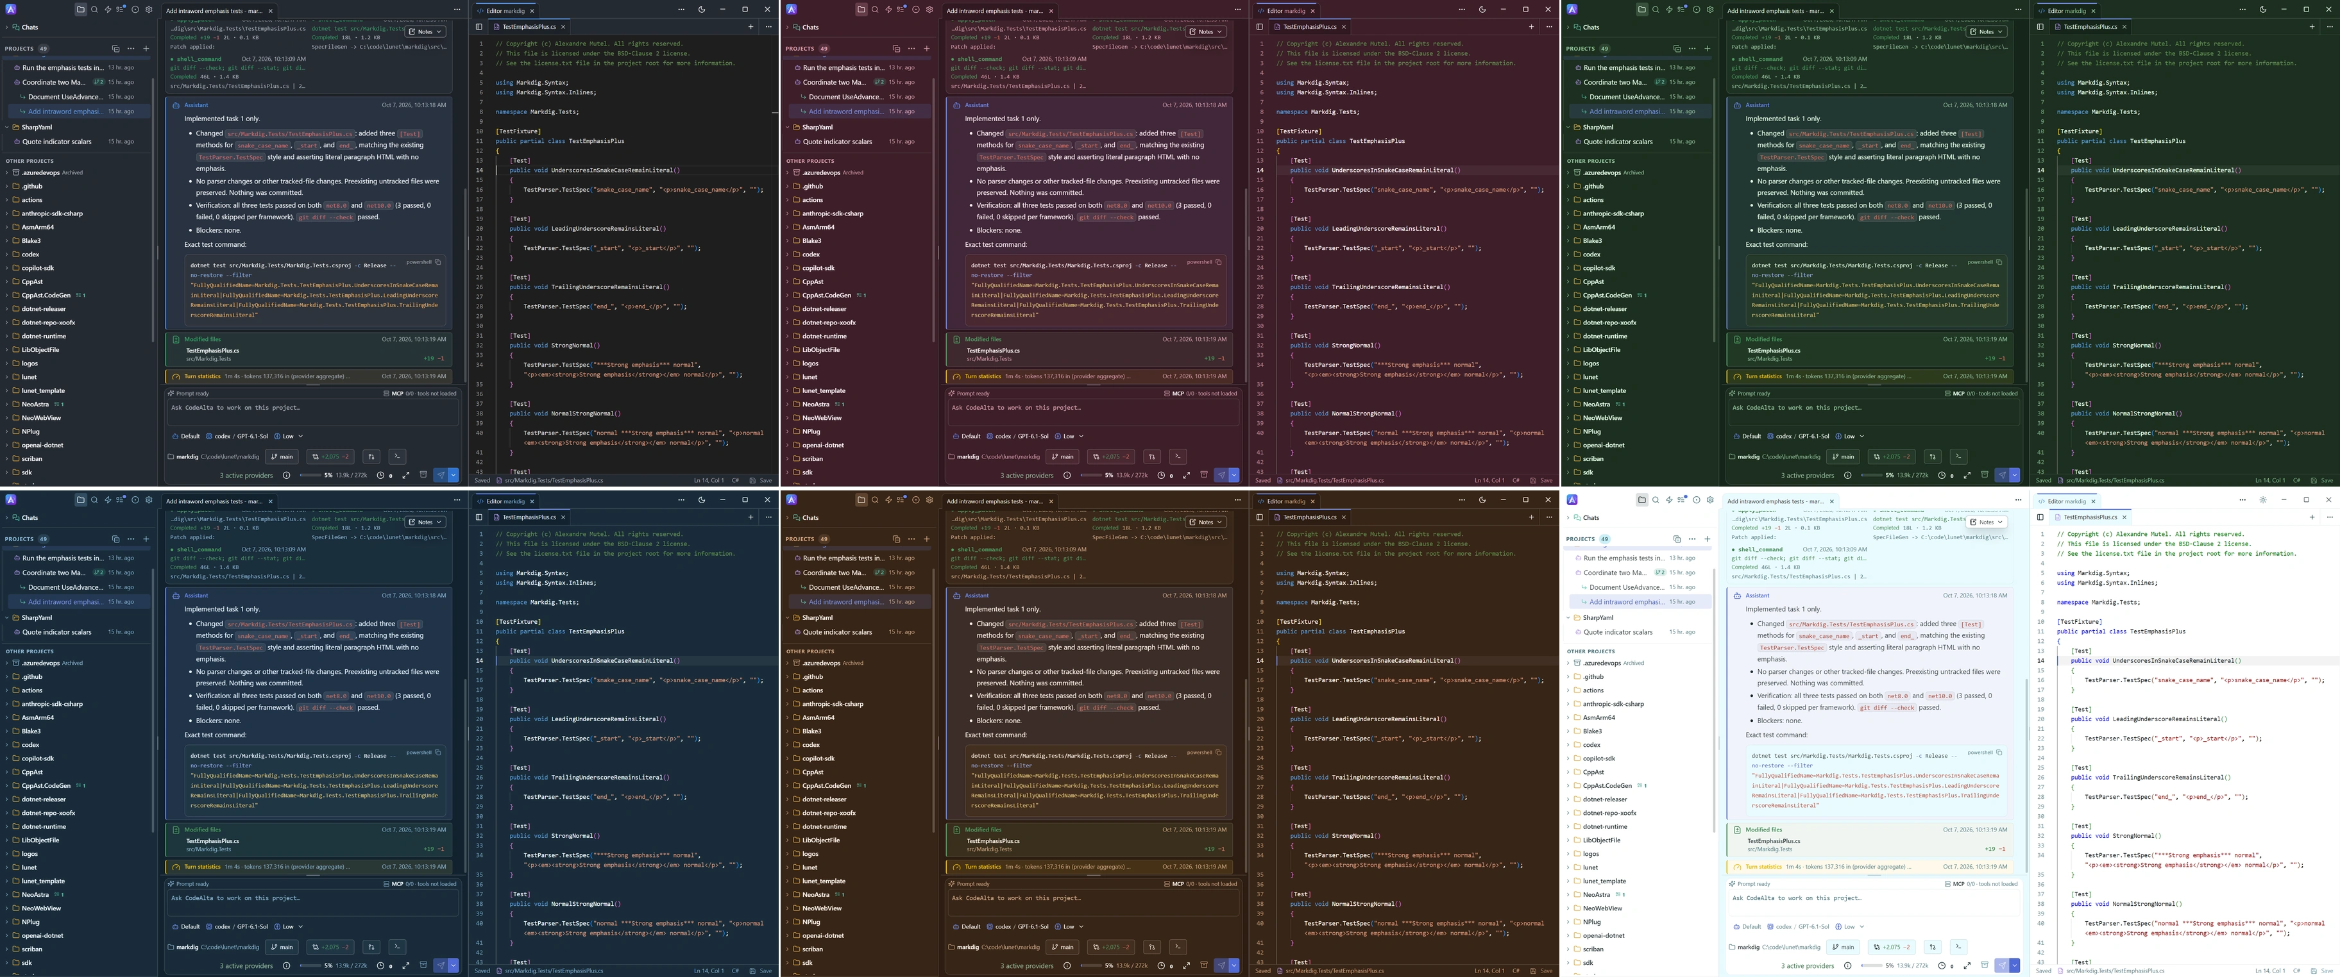
Task: Click the Ask CodeAlta prompt field in burgundy window
Action: pos(1093,412)
